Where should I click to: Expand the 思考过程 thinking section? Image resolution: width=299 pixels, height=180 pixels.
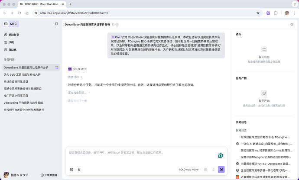click(x=75, y=77)
